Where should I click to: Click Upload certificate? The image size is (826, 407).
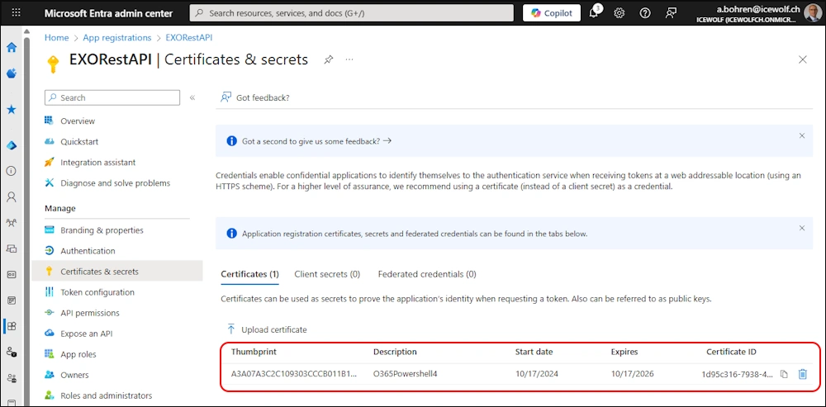pos(266,329)
